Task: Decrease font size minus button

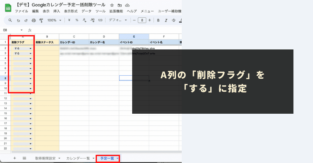Action: [134, 20]
